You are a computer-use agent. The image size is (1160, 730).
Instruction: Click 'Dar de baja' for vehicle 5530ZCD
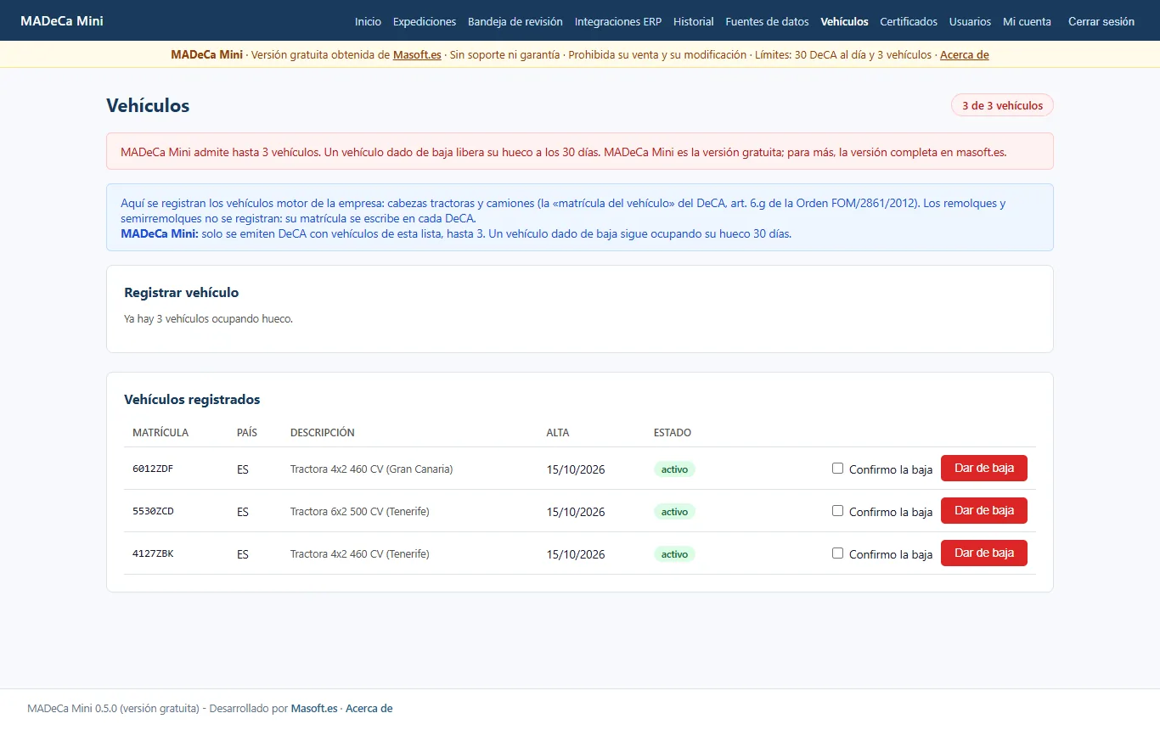click(984, 510)
